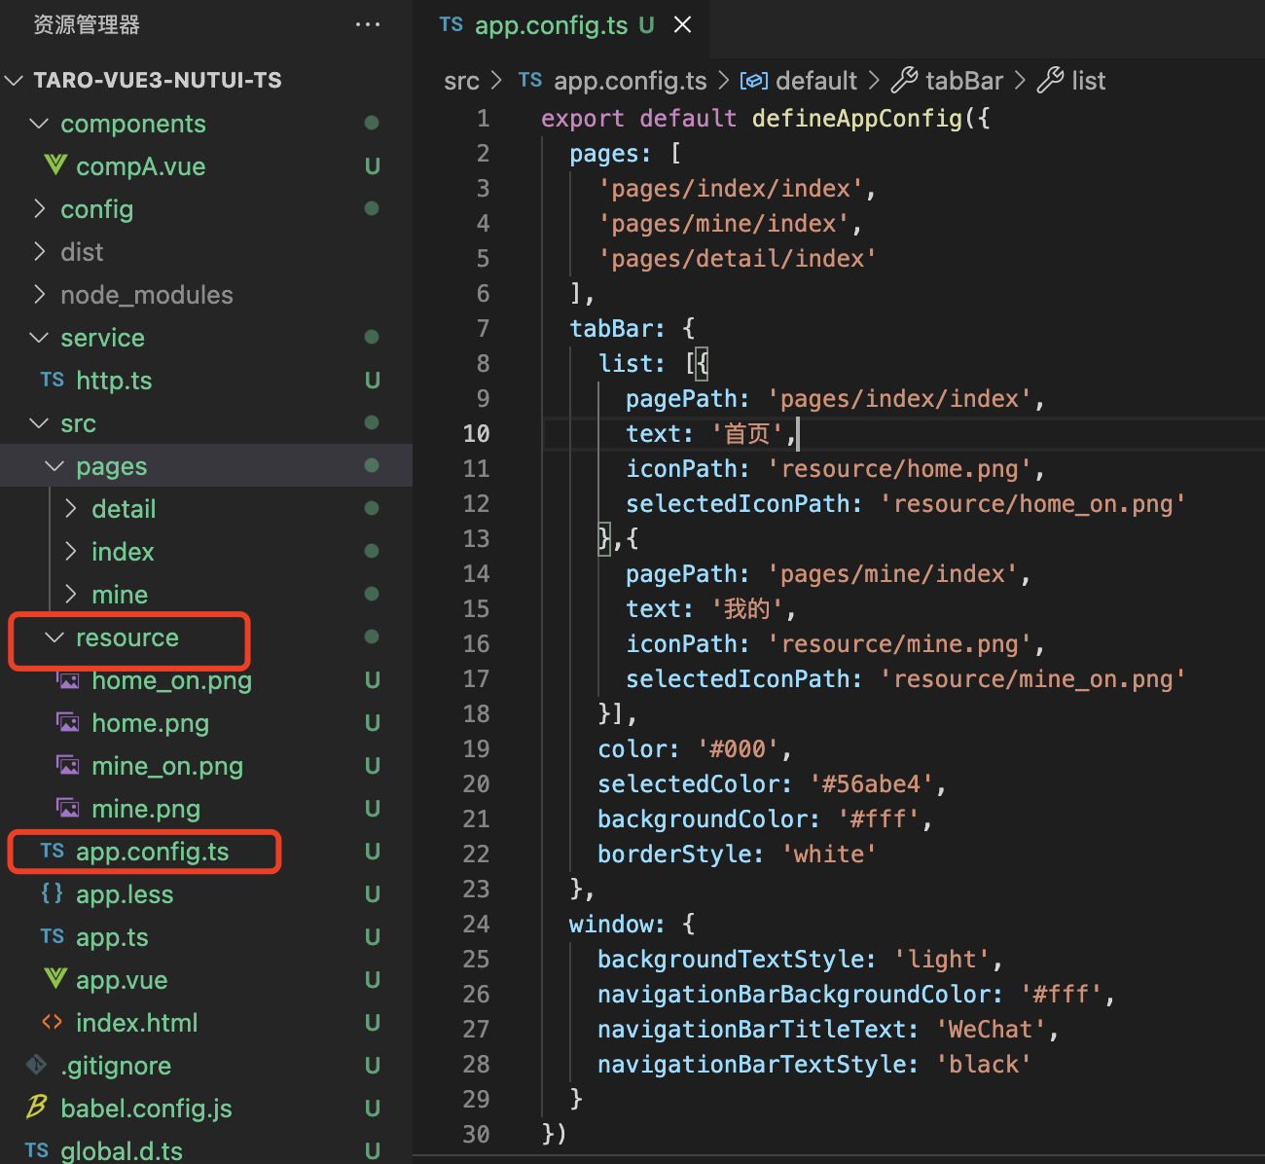1265x1164 pixels.
Task: Collapse the TARO-VUE3-NUTUI-TS project root
Action: tap(14, 80)
